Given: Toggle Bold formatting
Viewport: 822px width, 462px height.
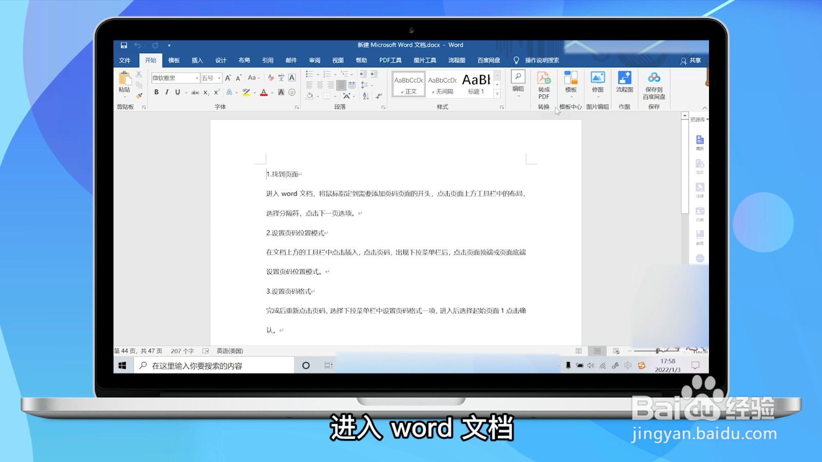Looking at the screenshot, I should 156,92.
